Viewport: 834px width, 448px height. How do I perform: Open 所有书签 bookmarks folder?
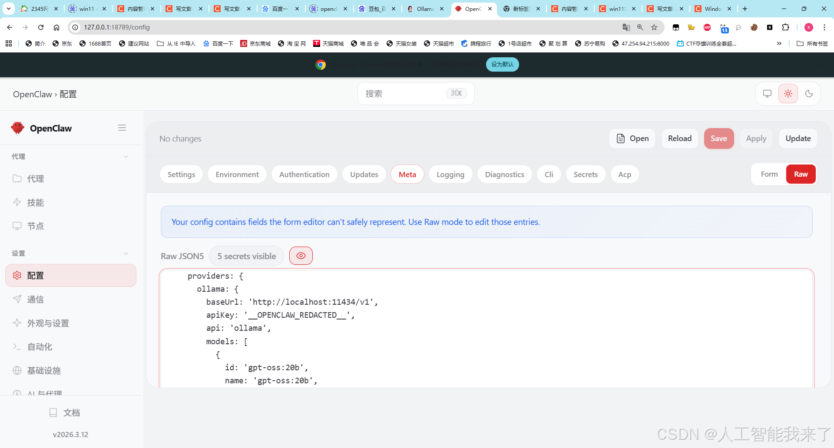[812, 43]
